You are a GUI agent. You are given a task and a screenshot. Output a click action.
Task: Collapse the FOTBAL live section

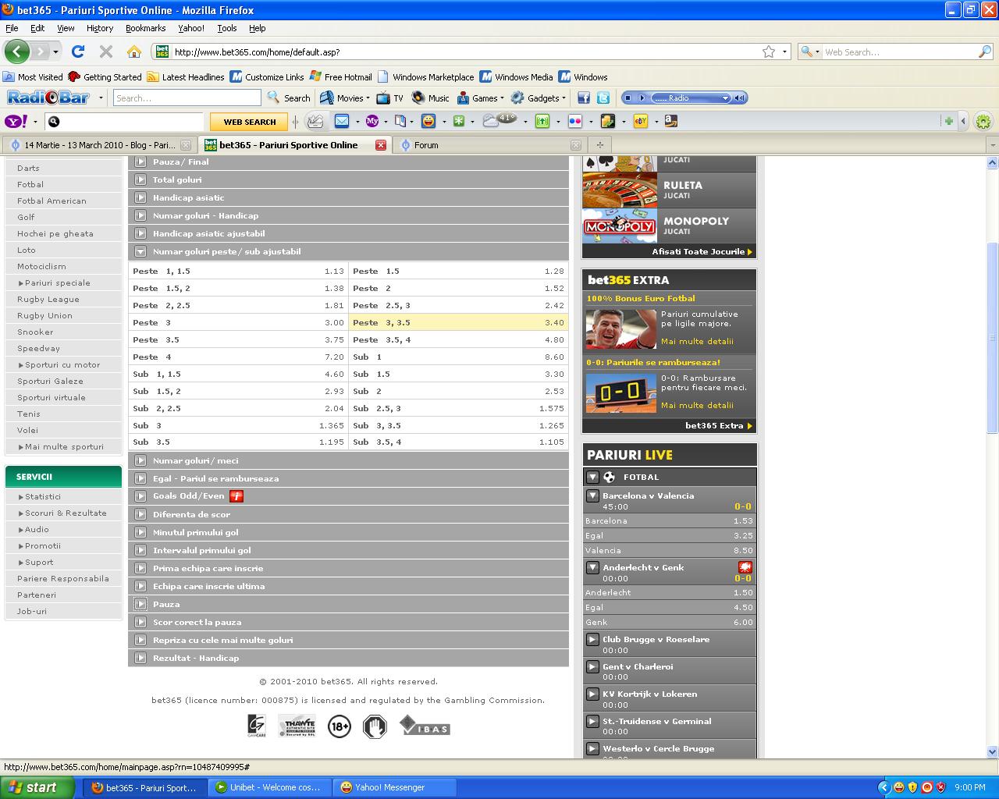tap(592, 477)
